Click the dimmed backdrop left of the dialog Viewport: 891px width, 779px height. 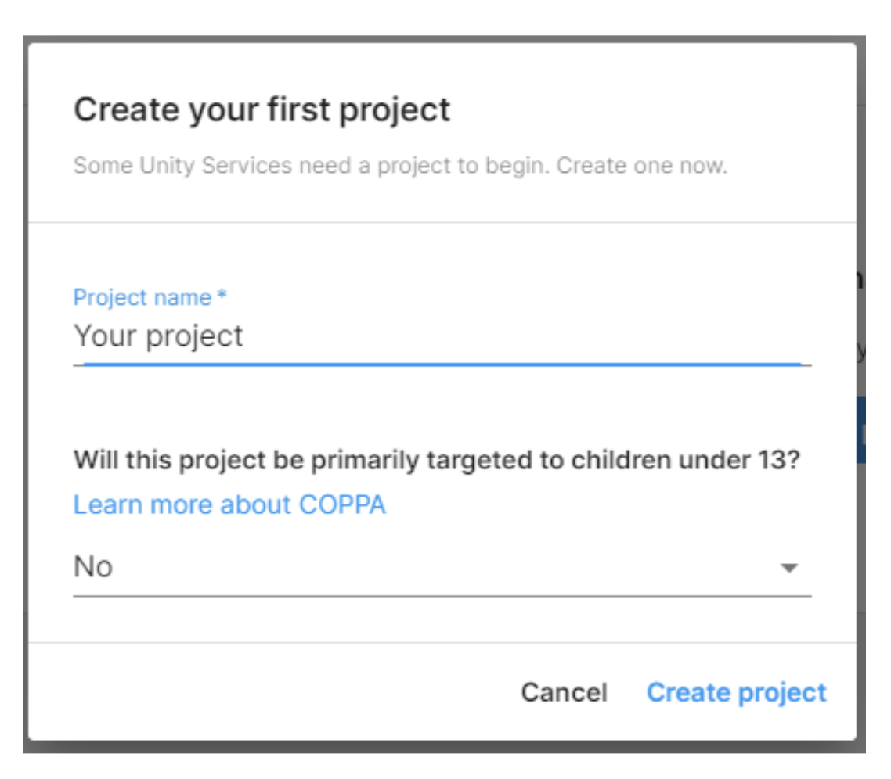click(25, 391)
